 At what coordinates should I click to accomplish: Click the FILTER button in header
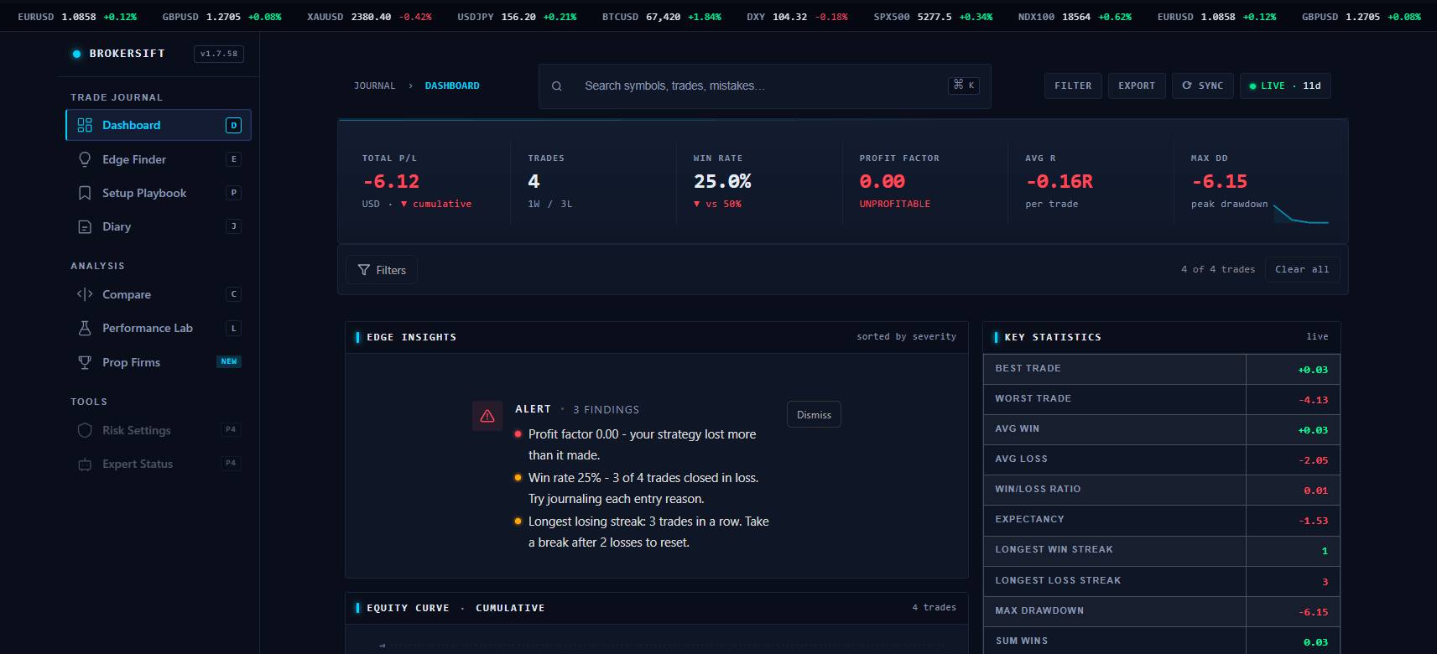point(1073,86)
